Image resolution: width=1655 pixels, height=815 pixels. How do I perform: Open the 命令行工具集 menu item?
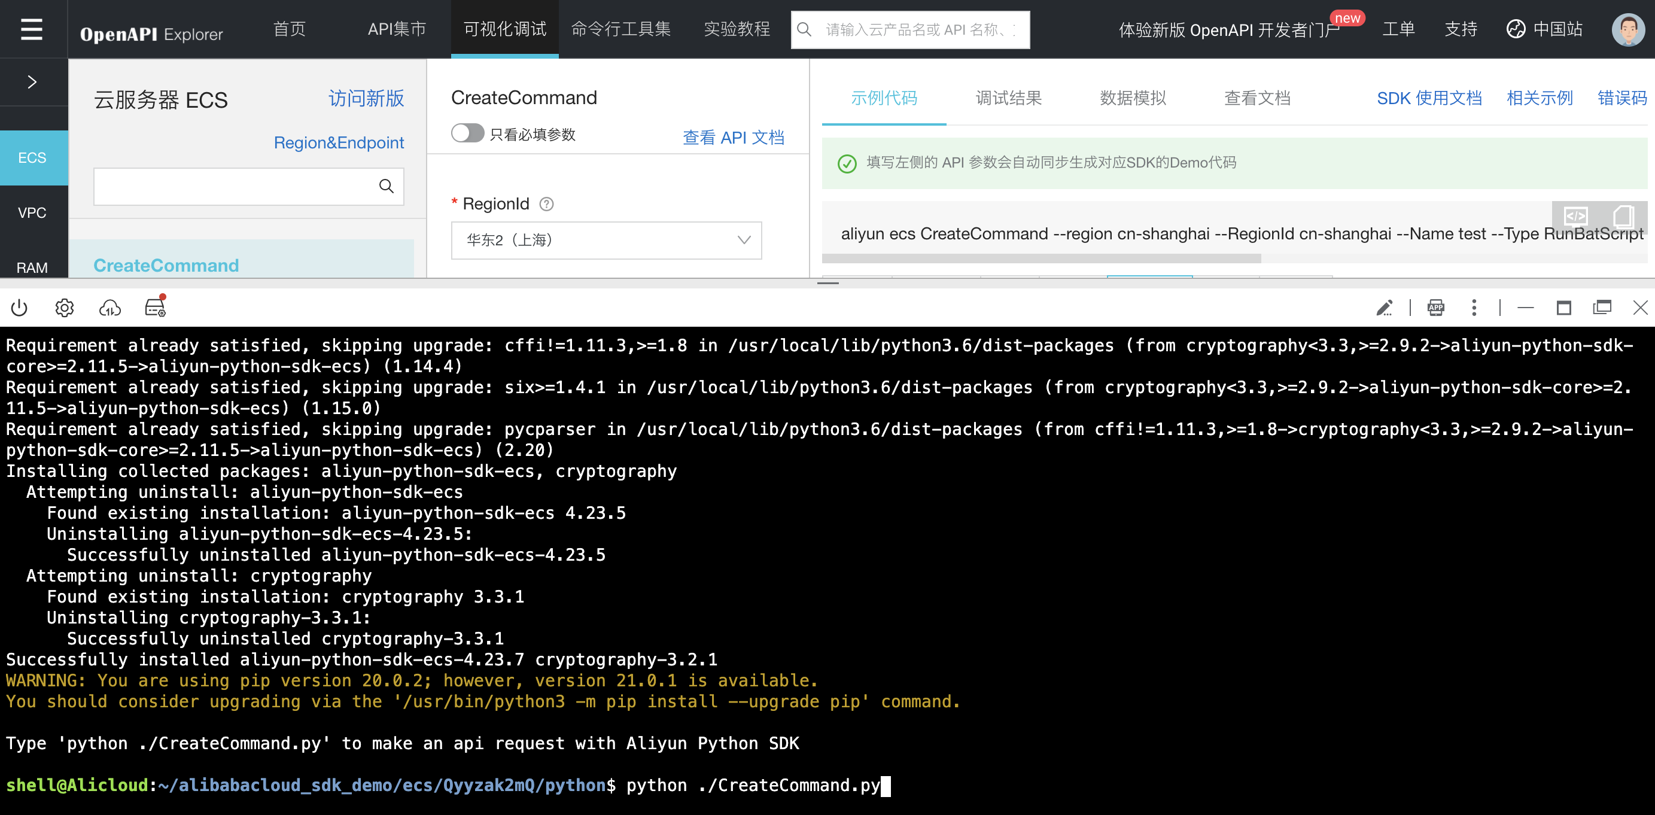620,29
